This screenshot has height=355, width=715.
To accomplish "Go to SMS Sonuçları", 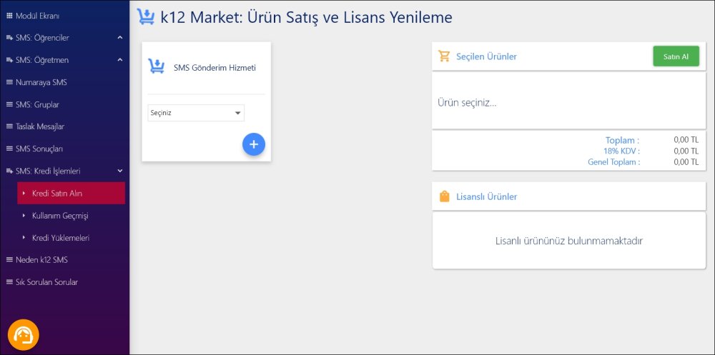I will pos(39,149).
